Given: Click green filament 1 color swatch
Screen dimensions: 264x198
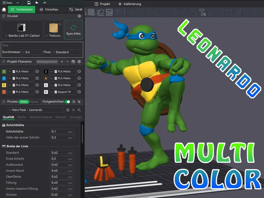Looking at the screenshot, I should [x=4, y=72].
